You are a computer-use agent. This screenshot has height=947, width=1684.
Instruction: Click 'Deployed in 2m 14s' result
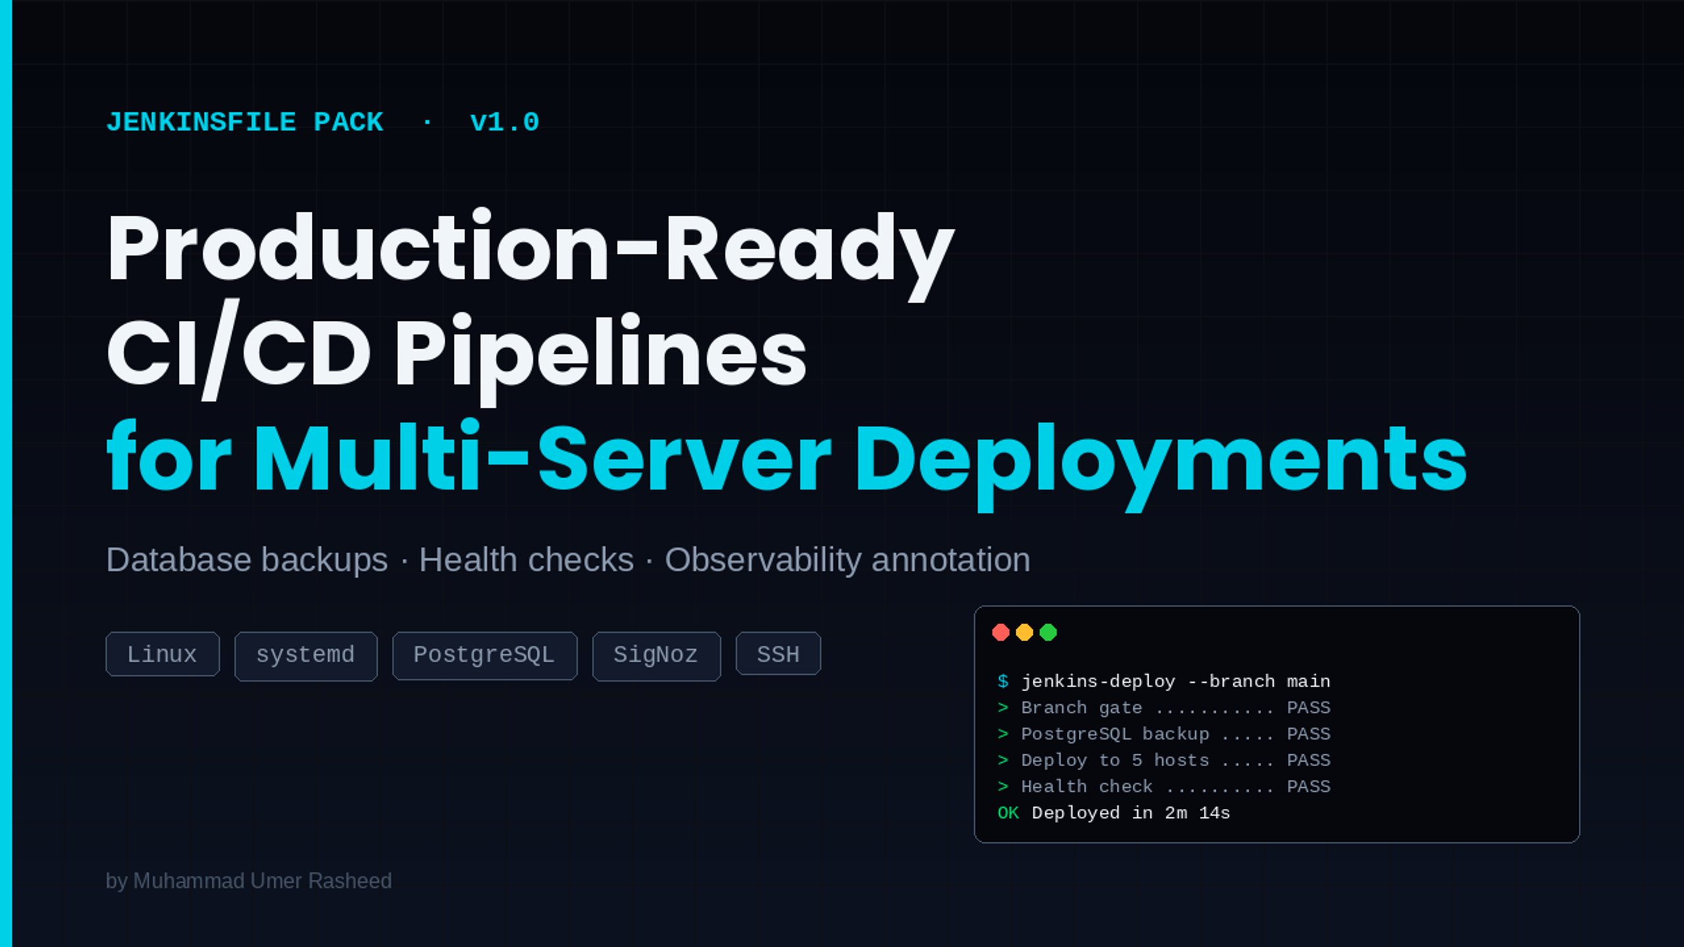coord(1131,813)
